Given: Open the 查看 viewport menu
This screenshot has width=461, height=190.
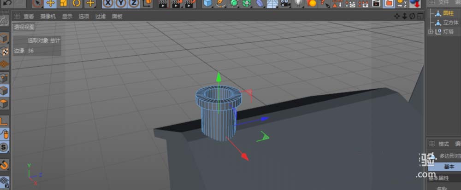Looking at the screenshot, I should coord(29,17).
